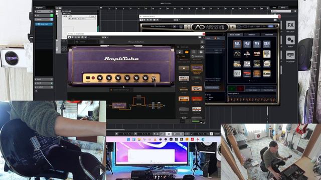Open the AmpliTube preset folder icon
Image resolution: width=321 pixels, height=180 pixels.
coord(77,42)
